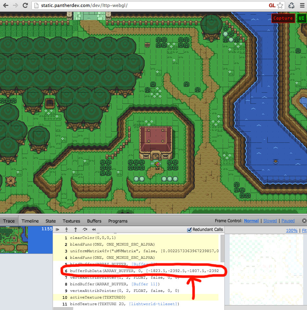The width and height of the screenshot is (307, 310).
Task: Open the Textures tab
Action: click(71, 221)
